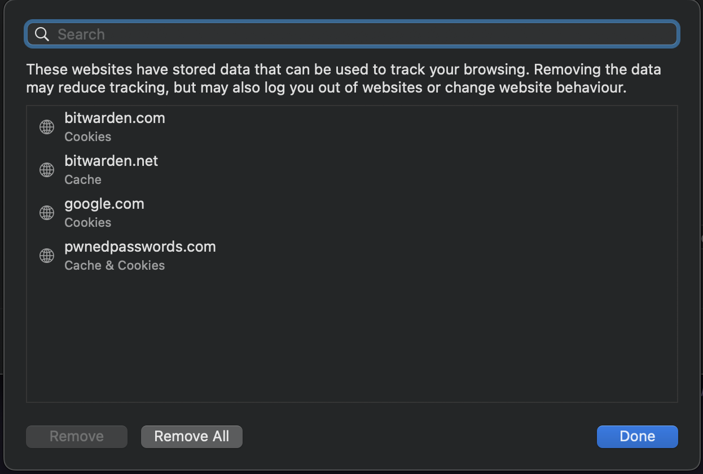Viewport: 703px width, 474px height.
Task: Click the globe icon beside bitwarden.net
Action: point(47,170)
